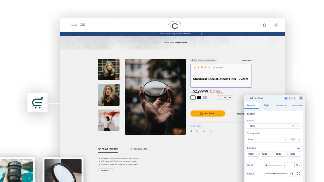Click the Product details breadcrumb
This screenshot has height=182, width=324.
coord(181,42)
